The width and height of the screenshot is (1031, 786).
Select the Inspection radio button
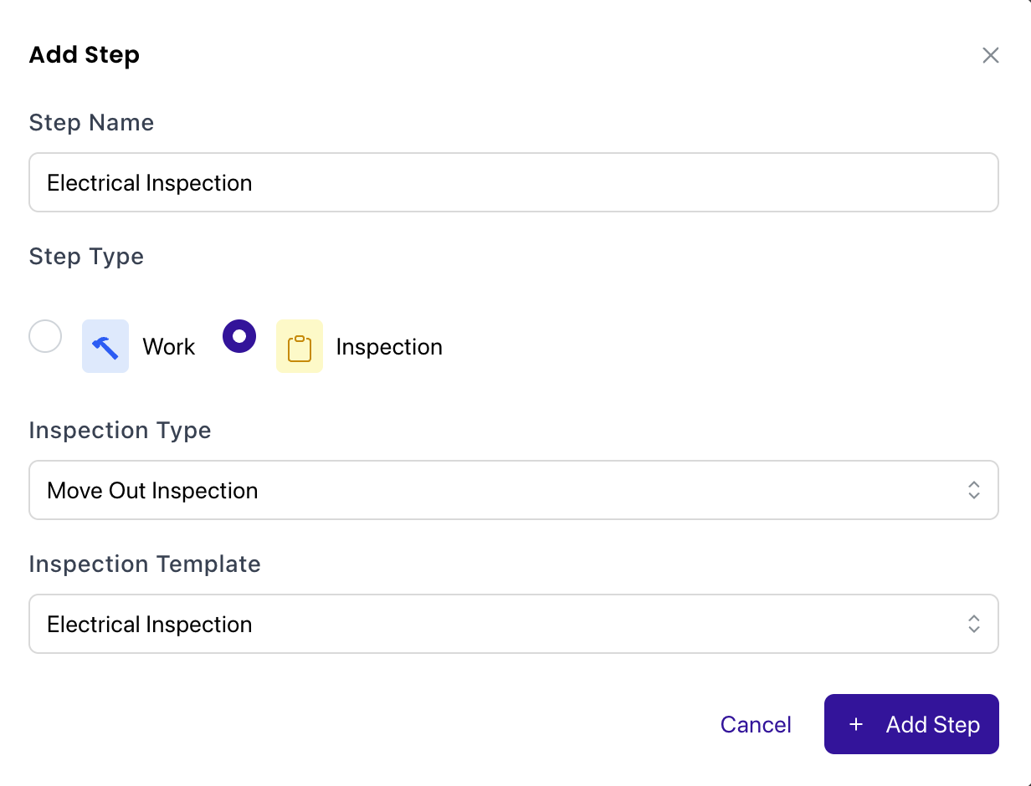click(239, 336)
